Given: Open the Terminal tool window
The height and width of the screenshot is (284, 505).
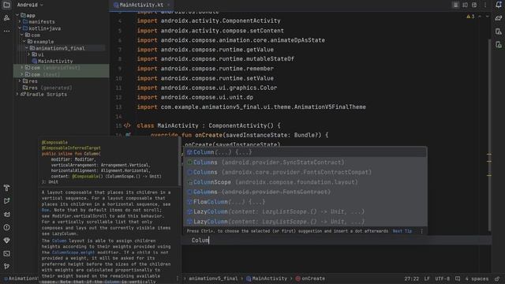Looking at the screenshot, I should (x=6, y=253).
